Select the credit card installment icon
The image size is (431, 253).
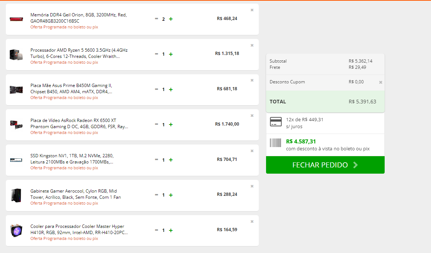(x=276, y=122)
